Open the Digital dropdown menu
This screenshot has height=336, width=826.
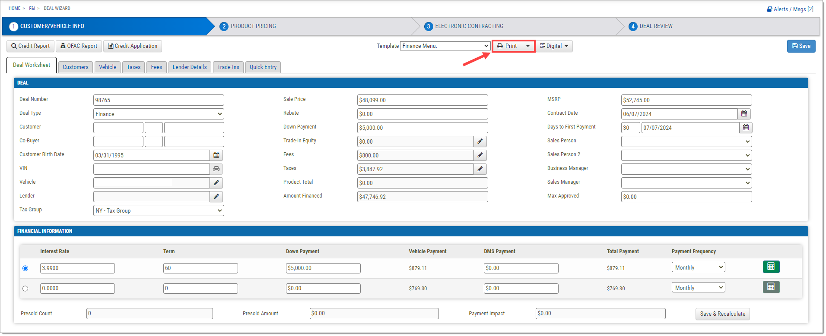[x=554, y=46]
